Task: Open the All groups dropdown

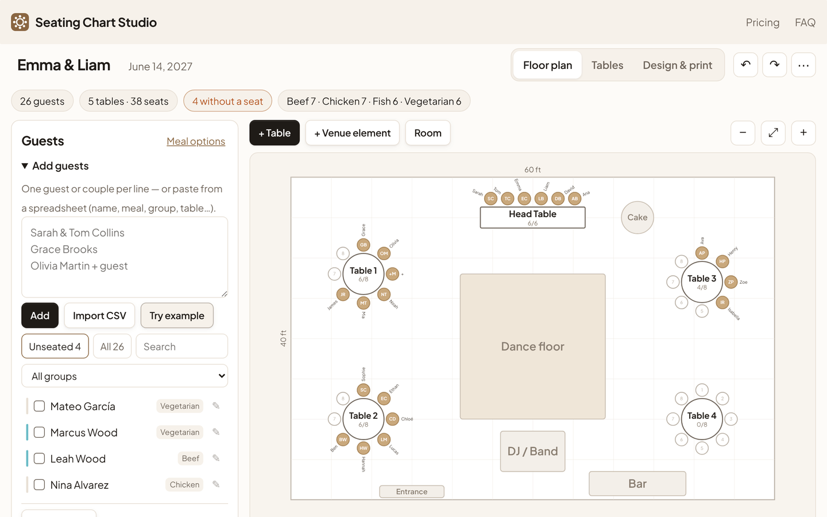Action: click(x=125, y=376)
